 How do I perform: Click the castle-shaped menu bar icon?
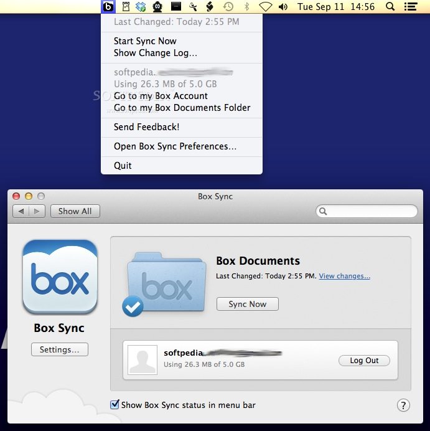pyautogui.click(x=126, y=7)
